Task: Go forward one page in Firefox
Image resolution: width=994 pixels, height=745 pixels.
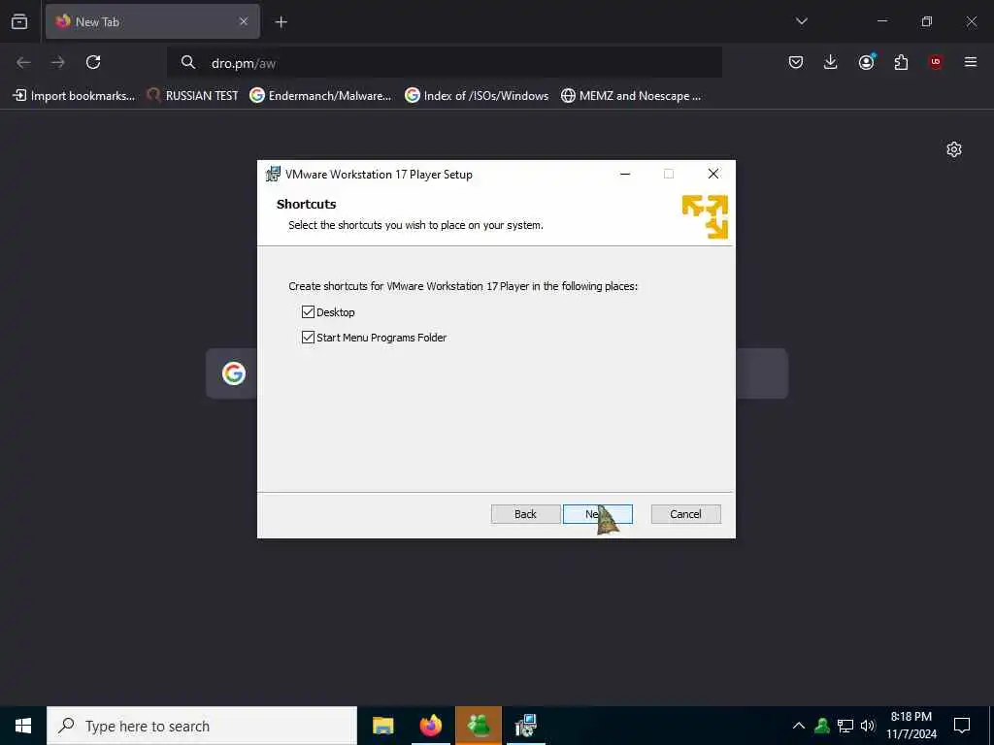Action: pos(58,62)
